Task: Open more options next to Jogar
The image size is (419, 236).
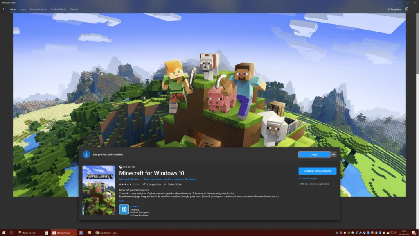Action: (333, 154)
